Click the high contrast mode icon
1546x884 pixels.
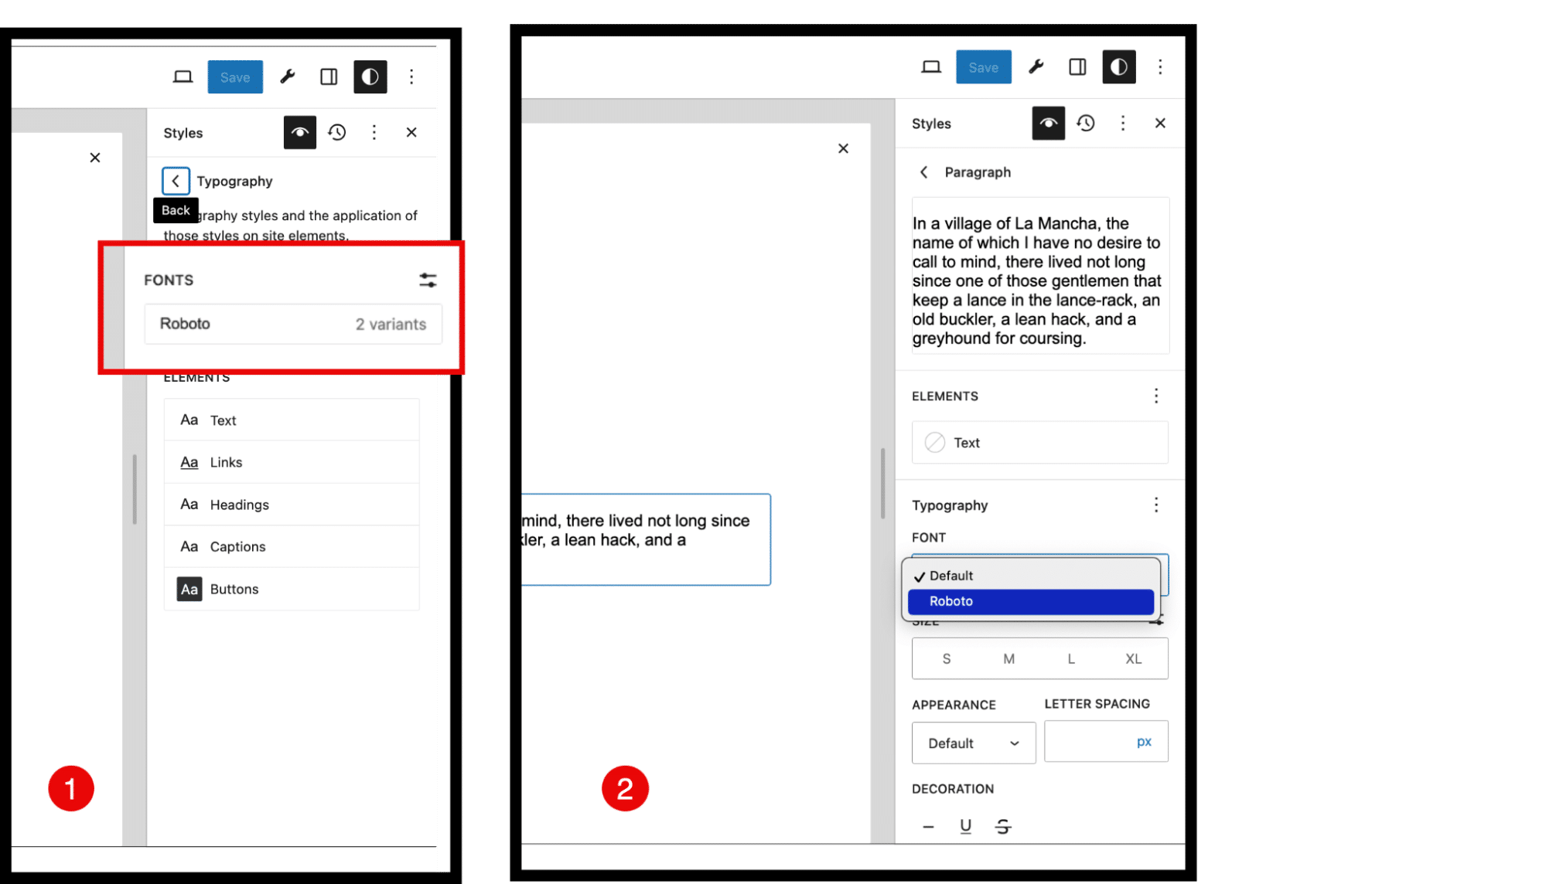pyautogui.click(x=370, y=77)
